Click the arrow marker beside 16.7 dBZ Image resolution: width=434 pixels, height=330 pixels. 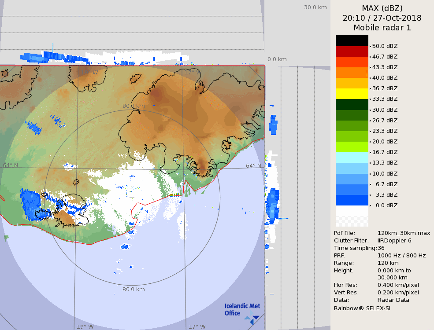point(370,152)
